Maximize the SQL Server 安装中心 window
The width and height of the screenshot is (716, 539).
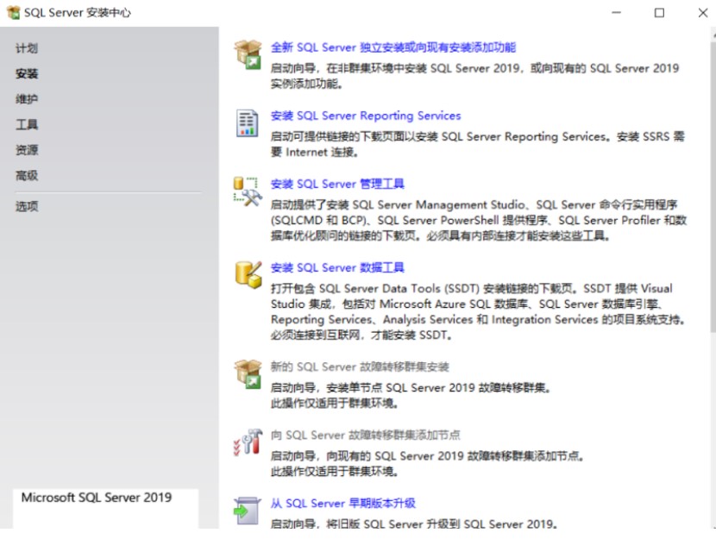click(659, 13)
